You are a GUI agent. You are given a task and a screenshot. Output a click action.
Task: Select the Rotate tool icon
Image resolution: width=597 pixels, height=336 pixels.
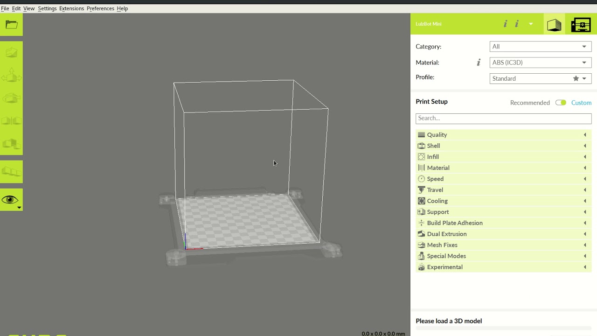pos(11,98)
